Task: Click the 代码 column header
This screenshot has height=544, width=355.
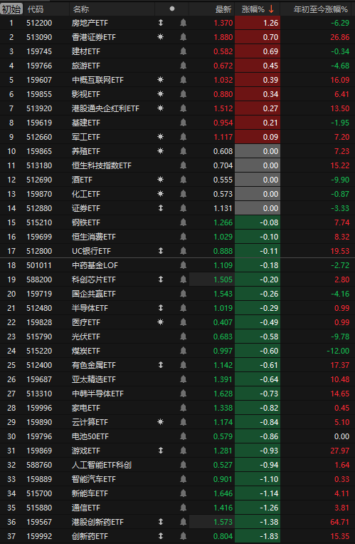Action: tap(36, 9)
